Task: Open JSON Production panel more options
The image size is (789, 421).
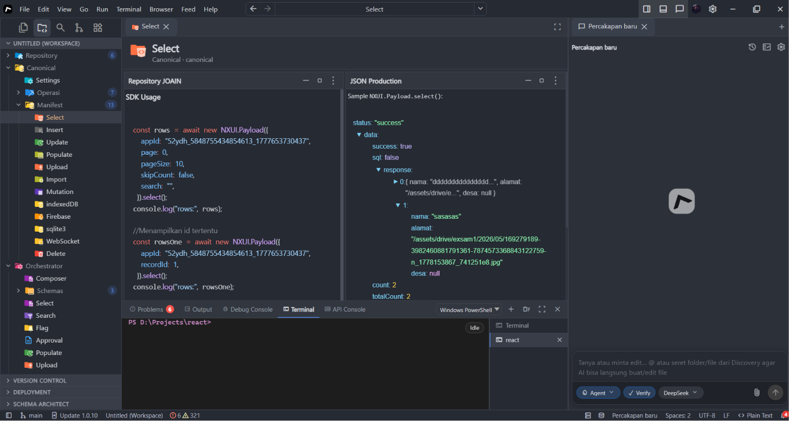Action: (x=555, y=80)
